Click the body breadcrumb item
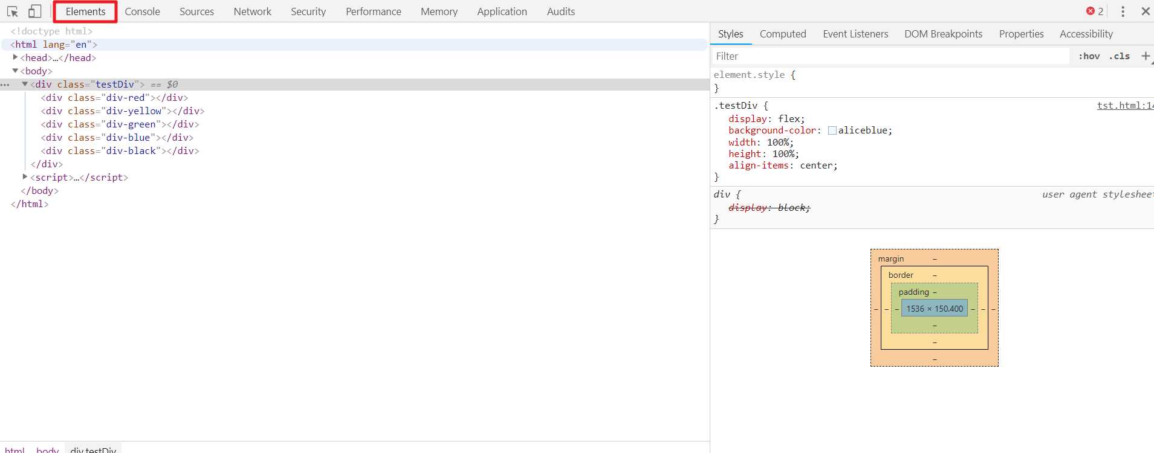 pos(48,449)
